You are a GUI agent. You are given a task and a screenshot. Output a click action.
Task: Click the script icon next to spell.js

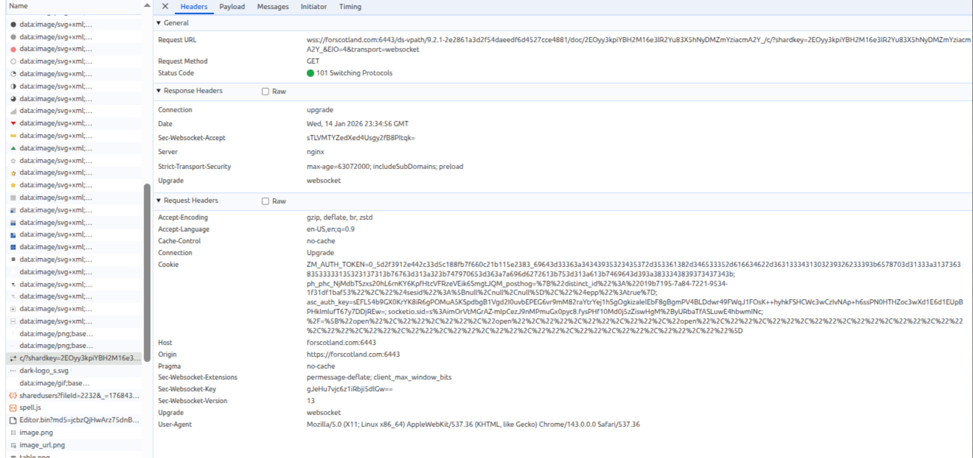[x=13, y=408]
